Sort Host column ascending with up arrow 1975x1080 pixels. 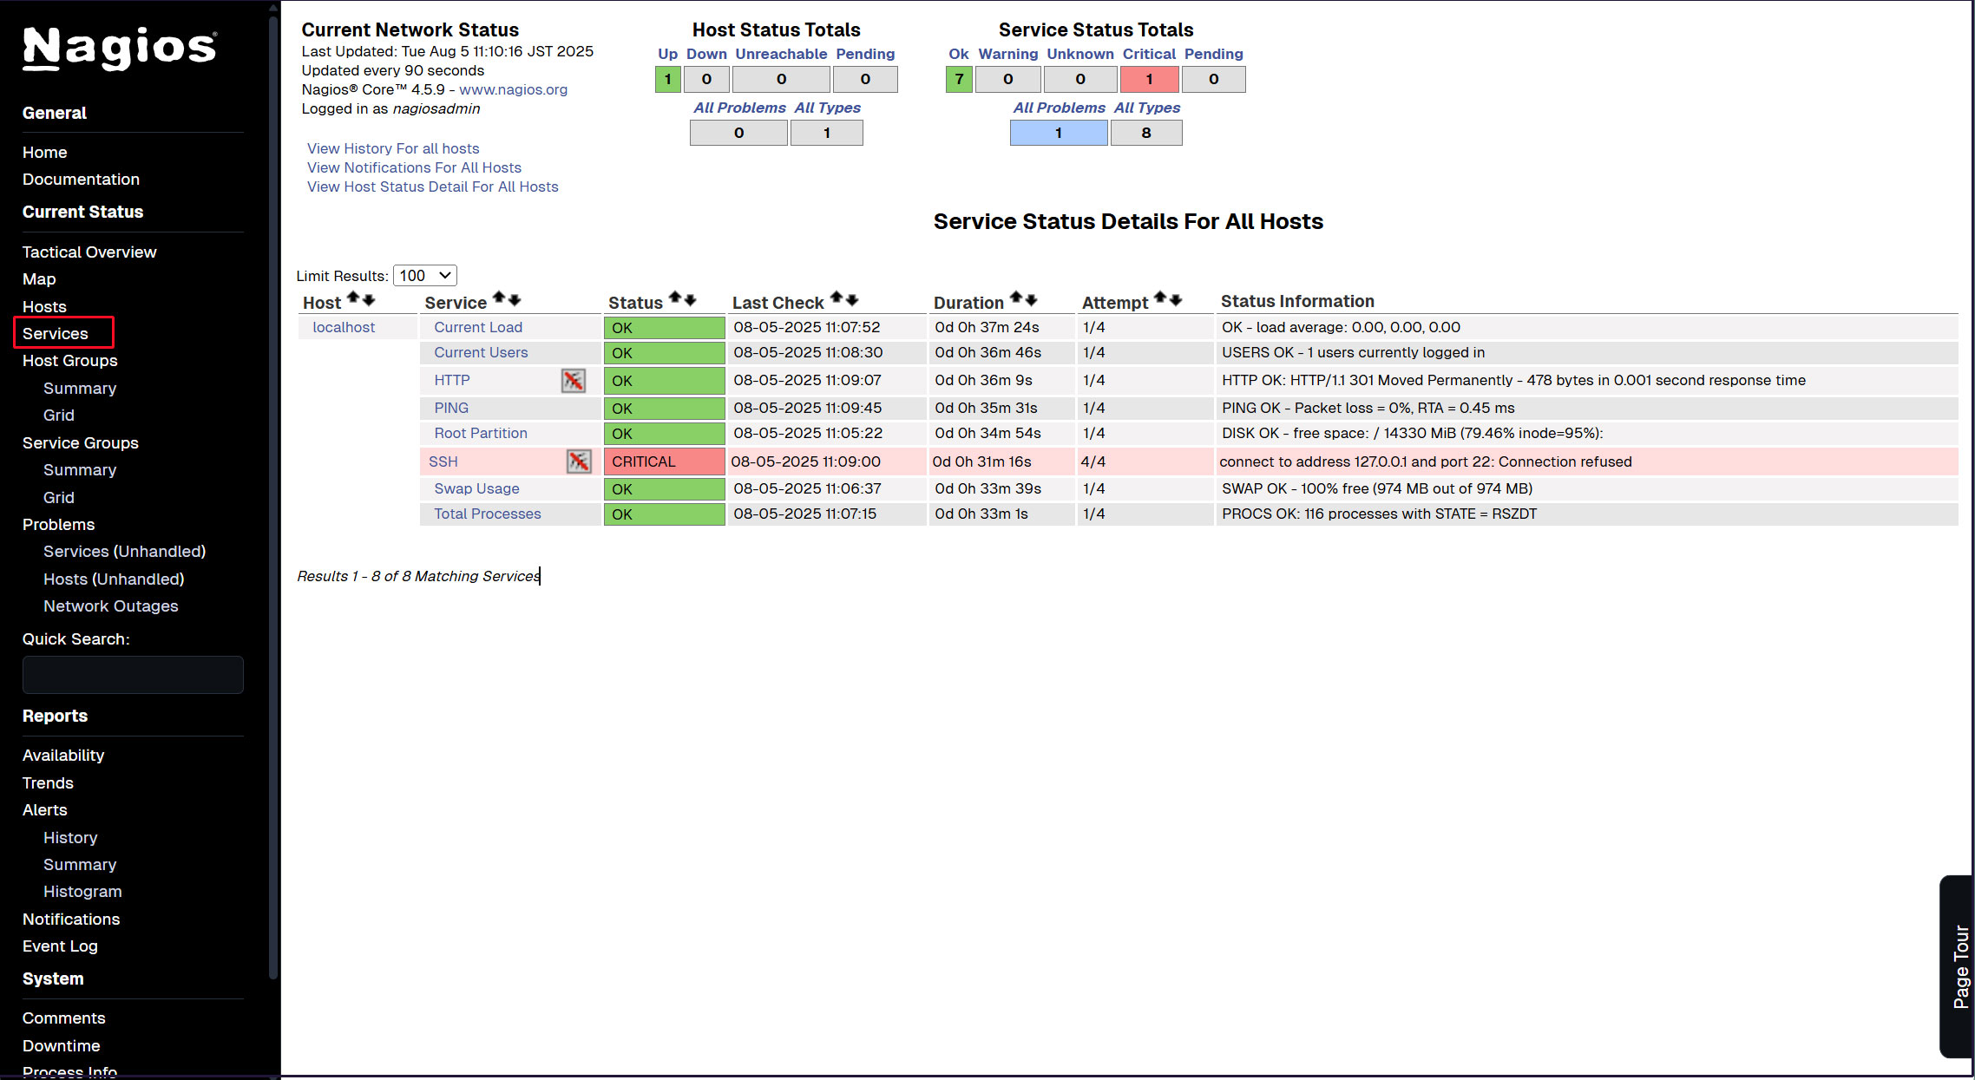click(353, 298)
